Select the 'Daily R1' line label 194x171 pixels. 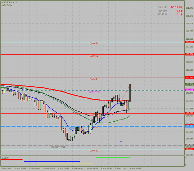coord(94,79)
